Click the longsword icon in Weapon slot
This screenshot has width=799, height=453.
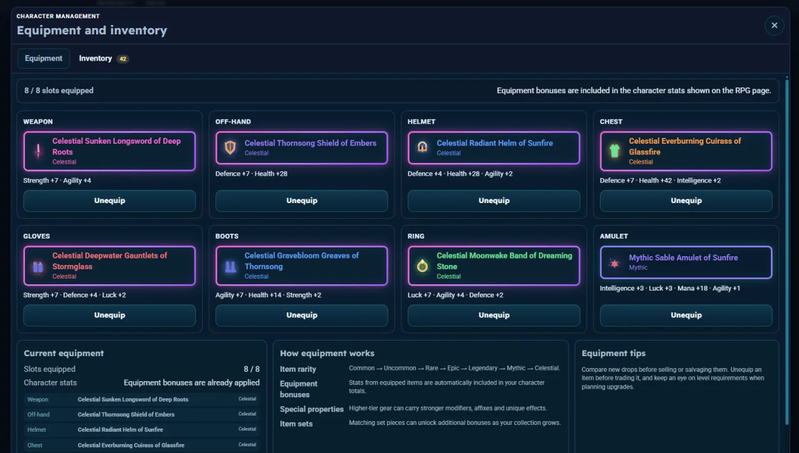(x=38, y=151)
